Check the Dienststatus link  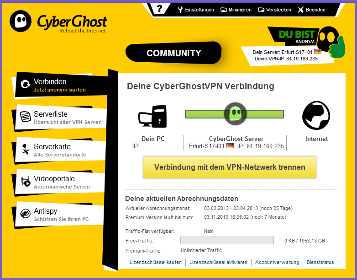point(320,262)
